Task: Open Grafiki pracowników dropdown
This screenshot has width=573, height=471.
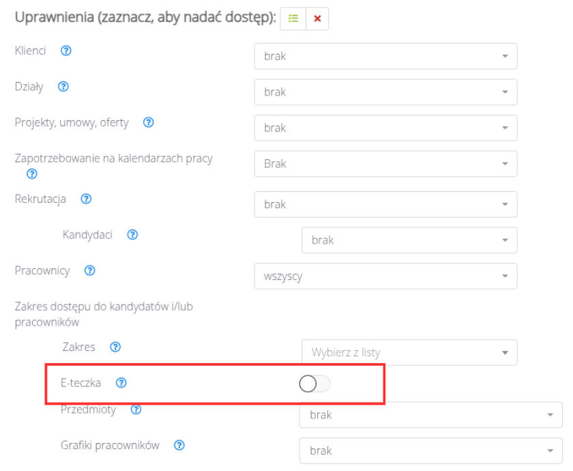Action: click(431, 451)
